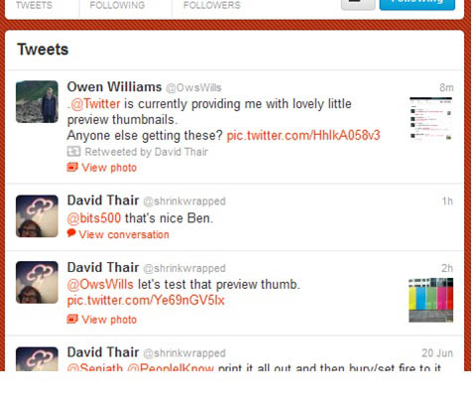Viewport: 472px width, 403px height.
Task: Click the photo icon beside first View photo
Action: coord(72,167)
